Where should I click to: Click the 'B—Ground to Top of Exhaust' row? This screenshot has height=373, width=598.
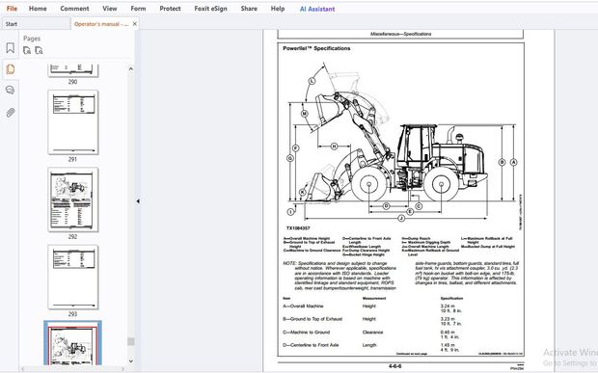pos(400,322)
